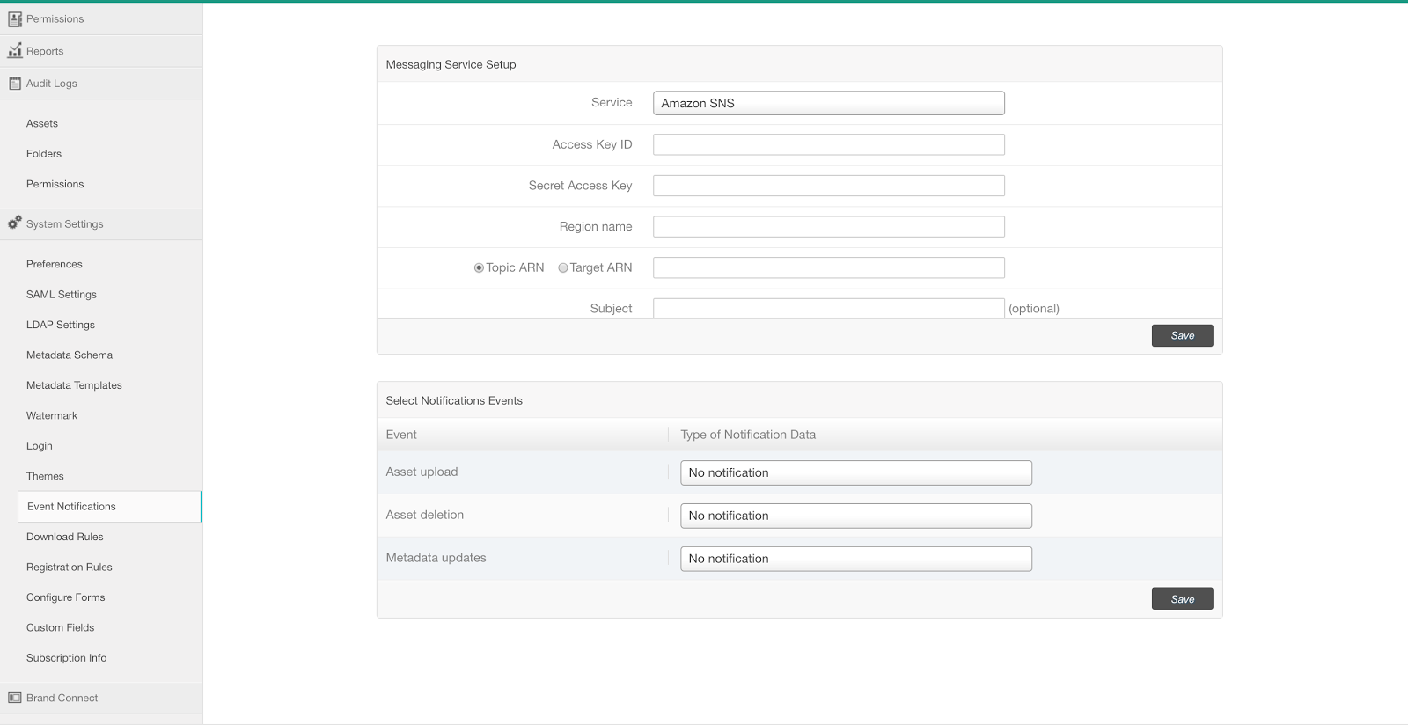
Task: Open SAML Settings page
Action: click(x=62, y=295)
